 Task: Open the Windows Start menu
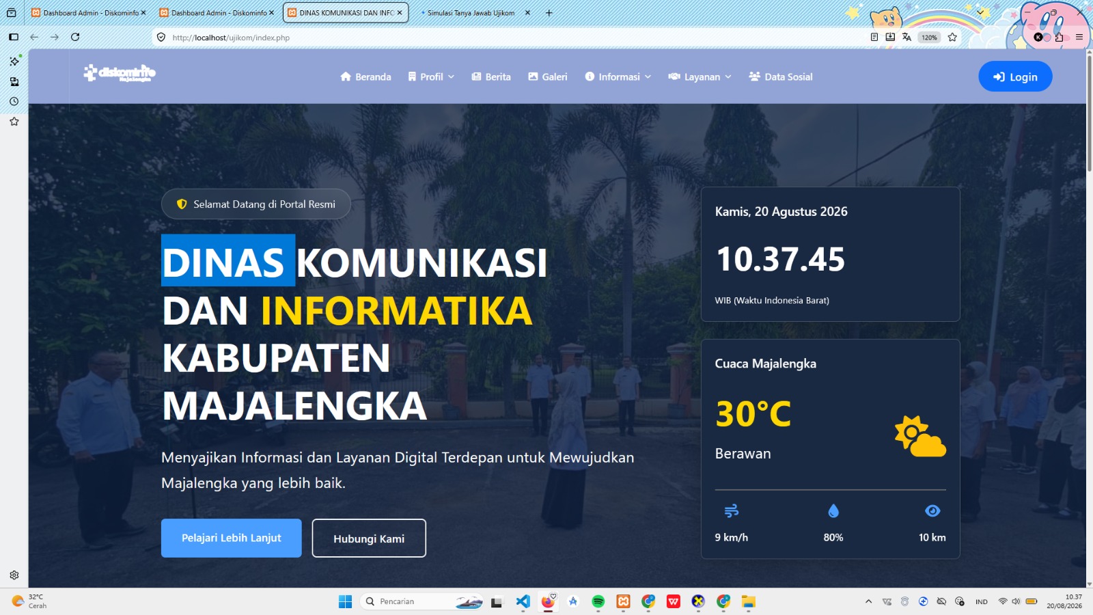pos(345,601)
